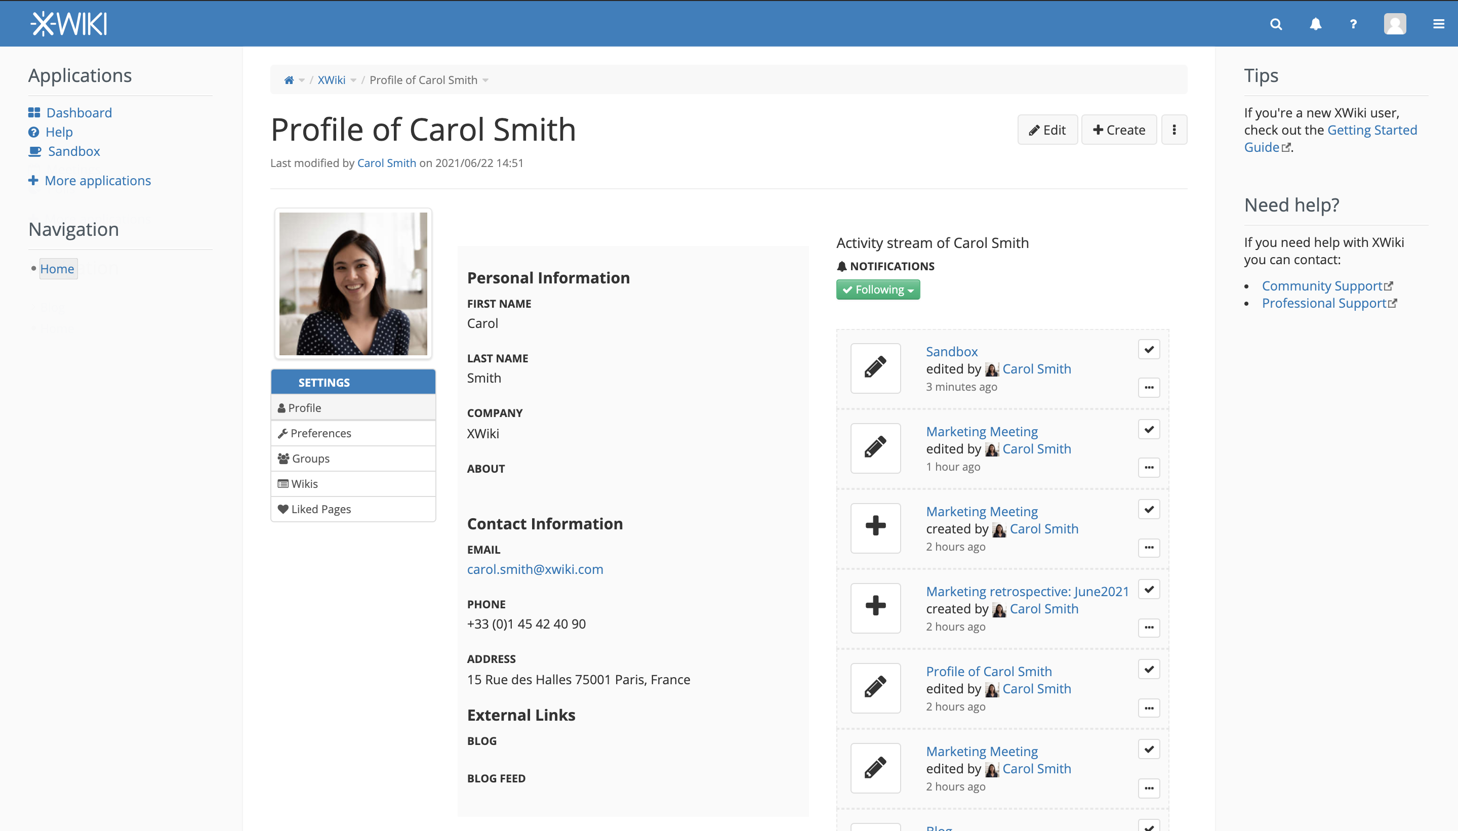
Task: Click Carol Smith's profile photo
Action: 353,283
